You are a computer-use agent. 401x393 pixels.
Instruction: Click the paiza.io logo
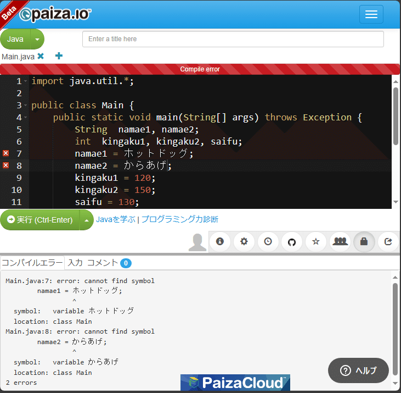55,14
